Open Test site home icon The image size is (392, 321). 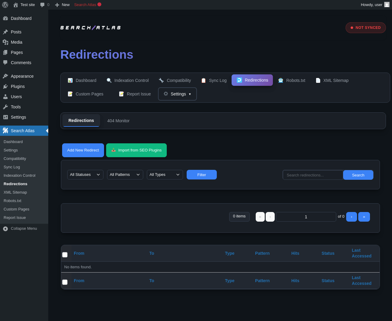click(16, 5)
